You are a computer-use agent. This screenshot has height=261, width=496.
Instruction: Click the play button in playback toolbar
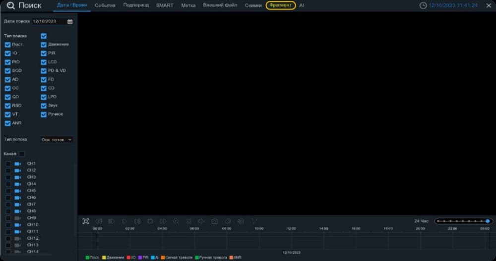[x=124, y=221]
